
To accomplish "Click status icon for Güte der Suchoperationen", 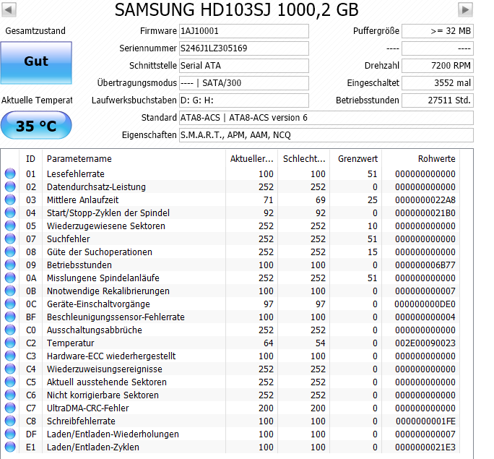I will pyautogui.click(x=10, y=252).
